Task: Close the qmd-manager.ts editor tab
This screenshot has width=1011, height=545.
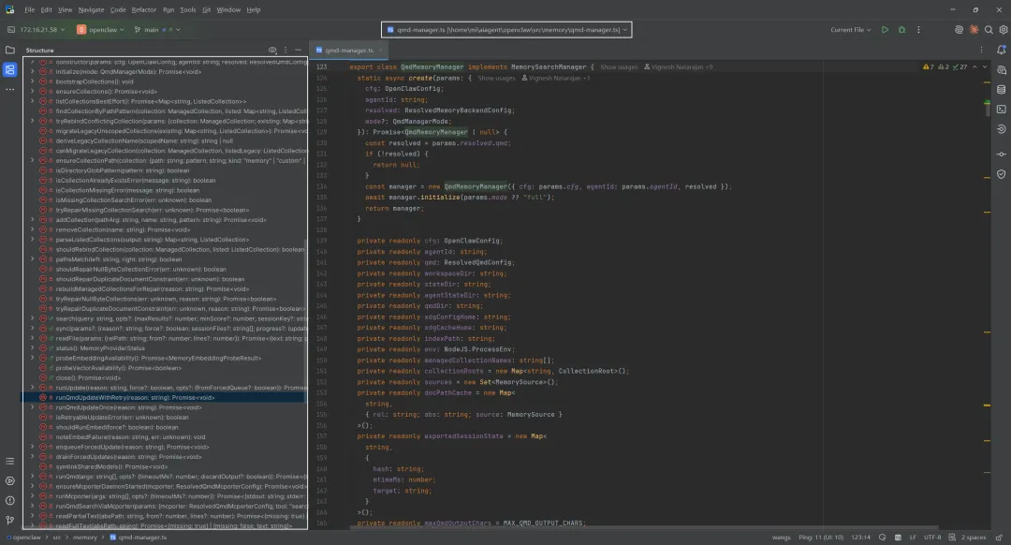Action: 382,50
